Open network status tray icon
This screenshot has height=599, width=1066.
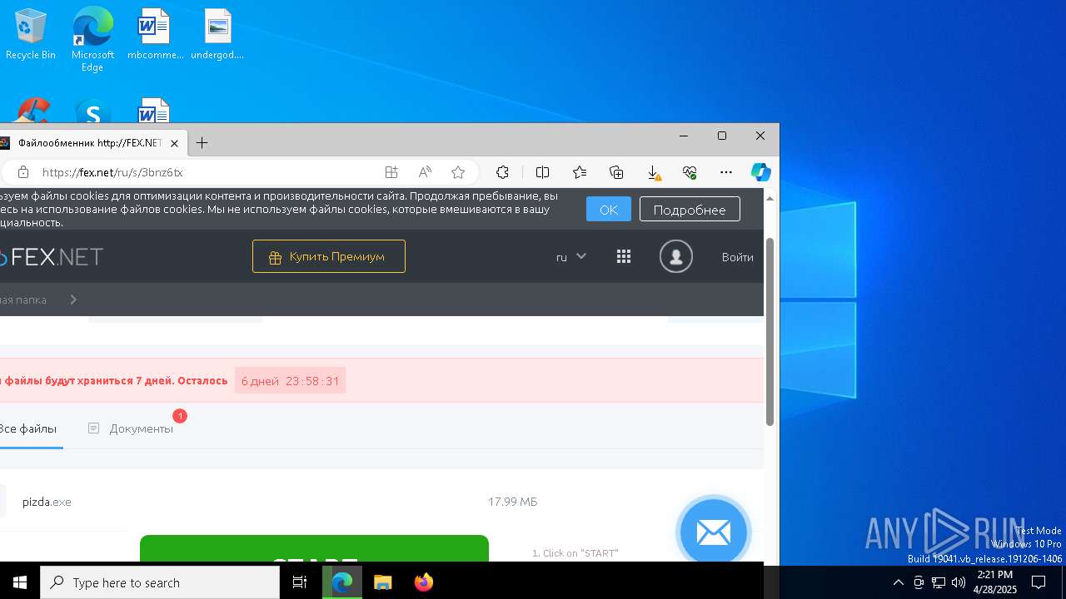pos(939,582)
